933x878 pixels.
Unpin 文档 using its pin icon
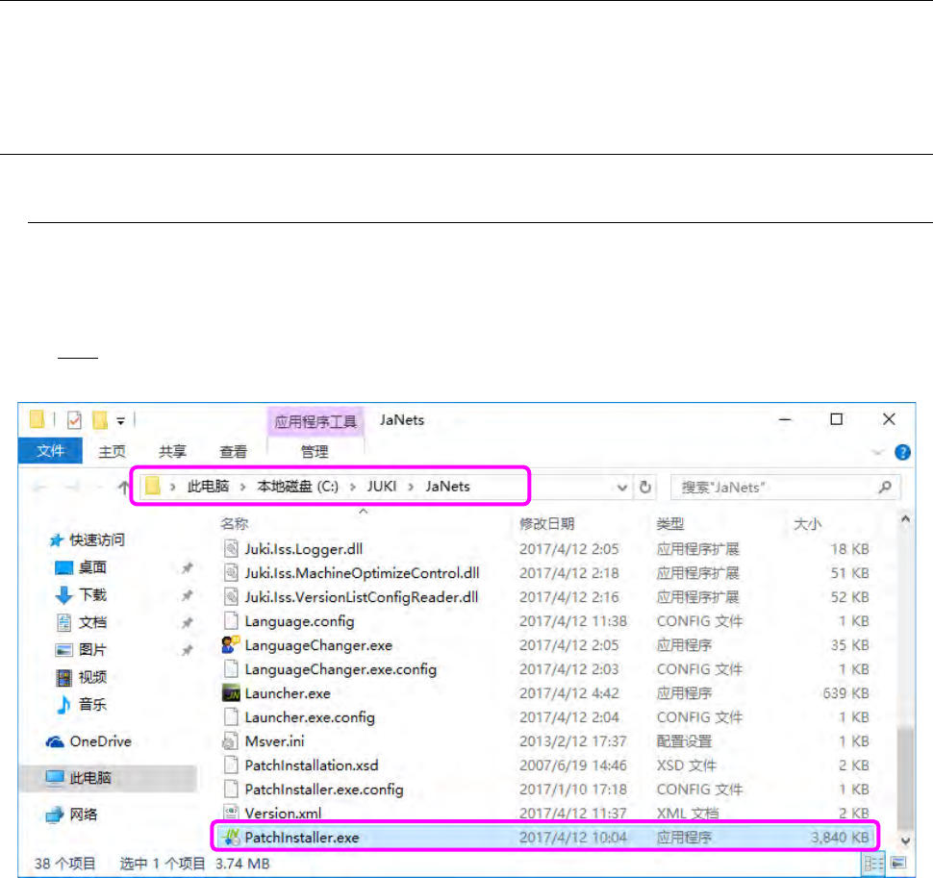(187, 622)
